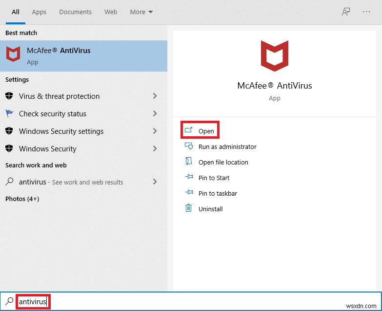Expand Check security status chevron
Image resolution: width=382 pixels, height=311 pixels.
coord(155,113)
